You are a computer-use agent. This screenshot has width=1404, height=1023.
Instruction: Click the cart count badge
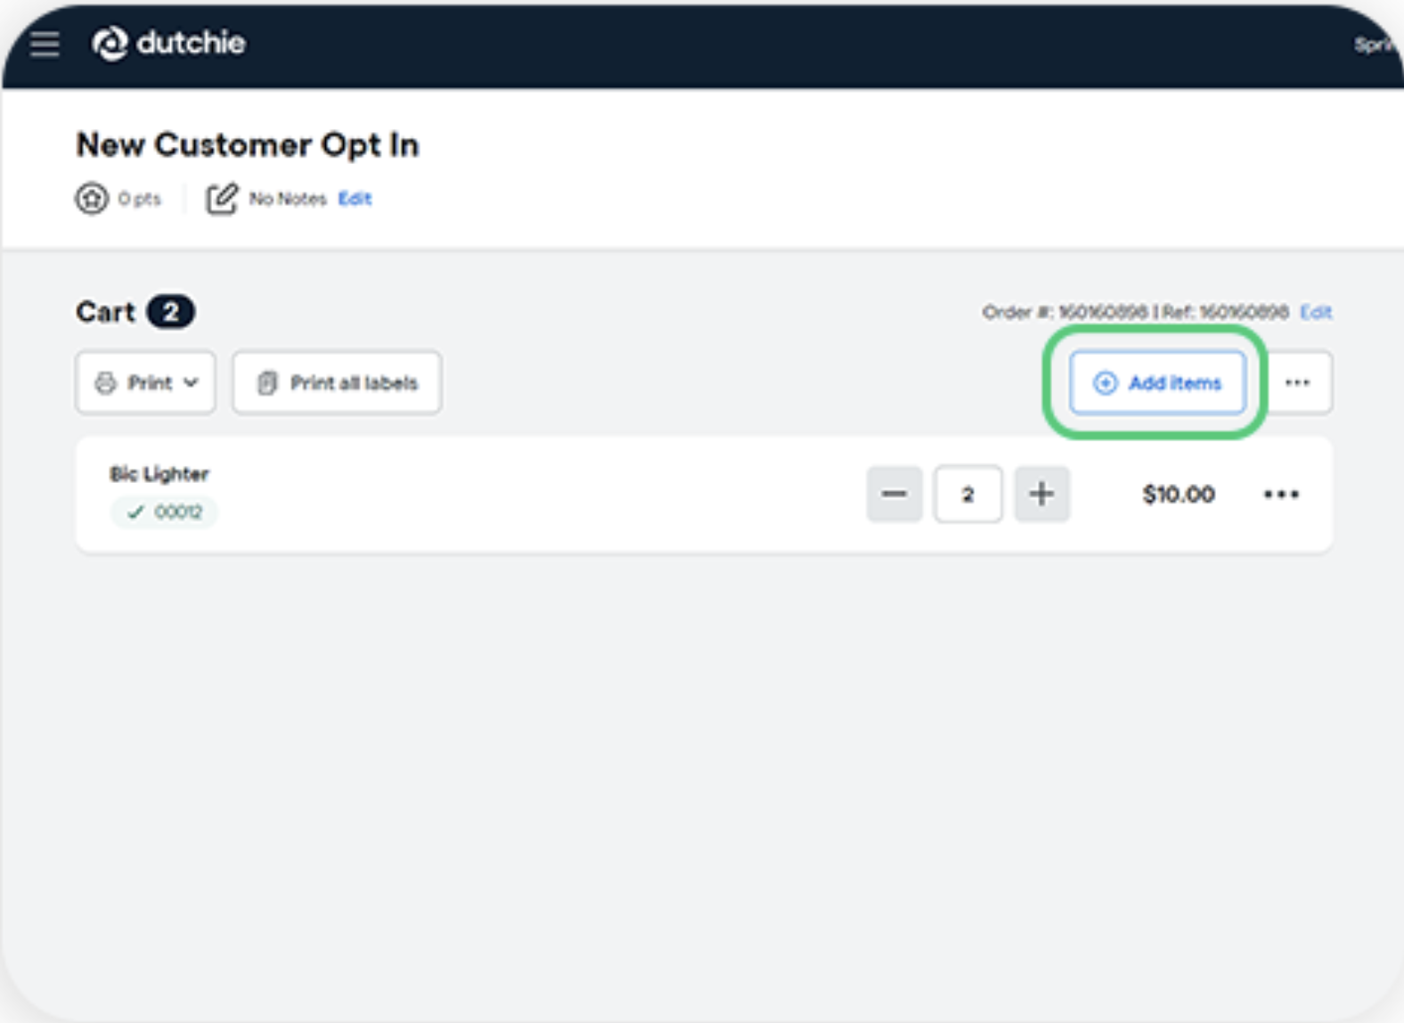(170, 312)
